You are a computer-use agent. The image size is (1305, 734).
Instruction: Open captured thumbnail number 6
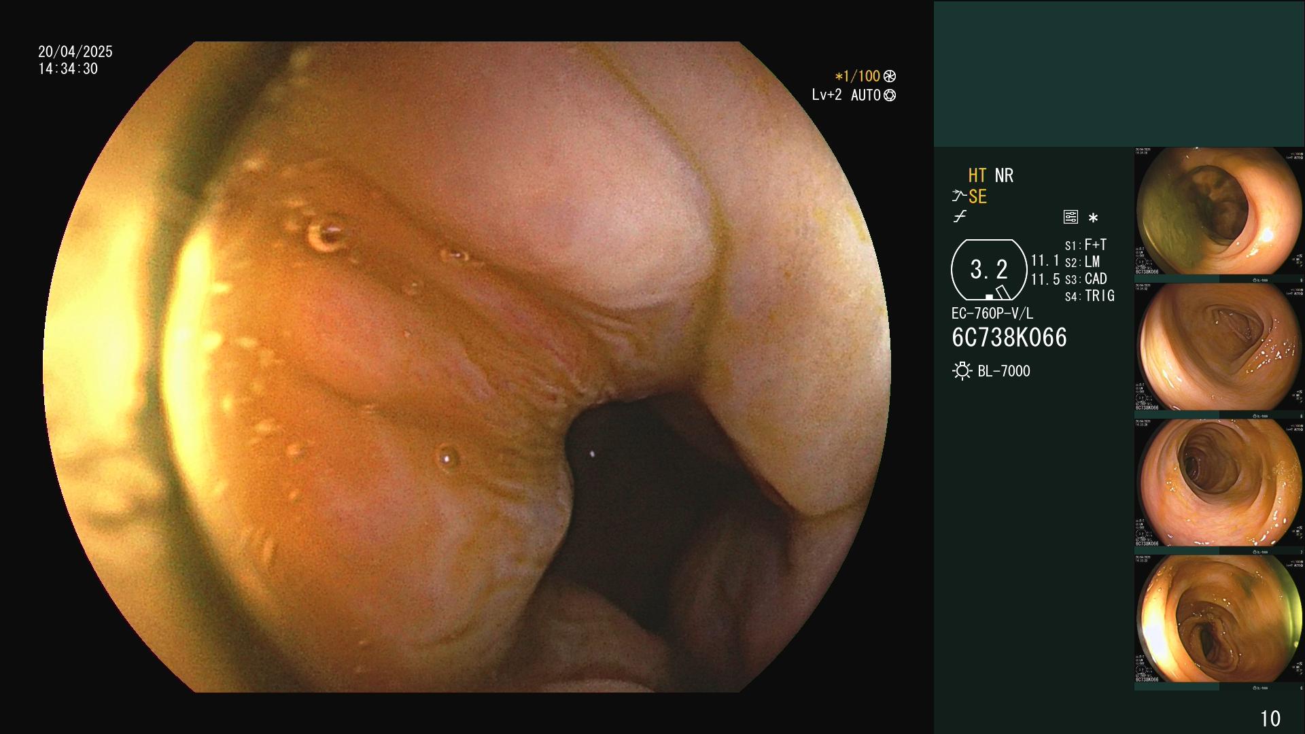click(1219, 623)
